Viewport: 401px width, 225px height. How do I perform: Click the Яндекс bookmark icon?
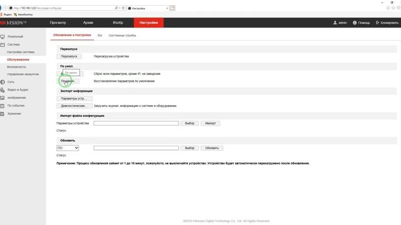point(1,14)
